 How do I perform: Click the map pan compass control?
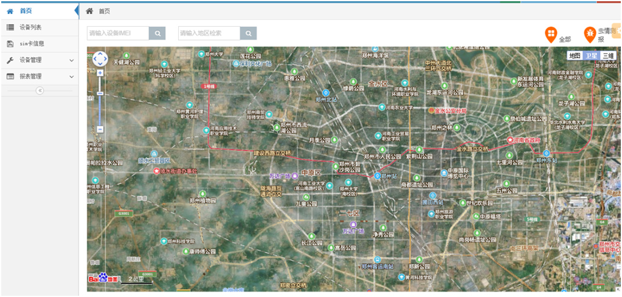(x=100, y=59)
